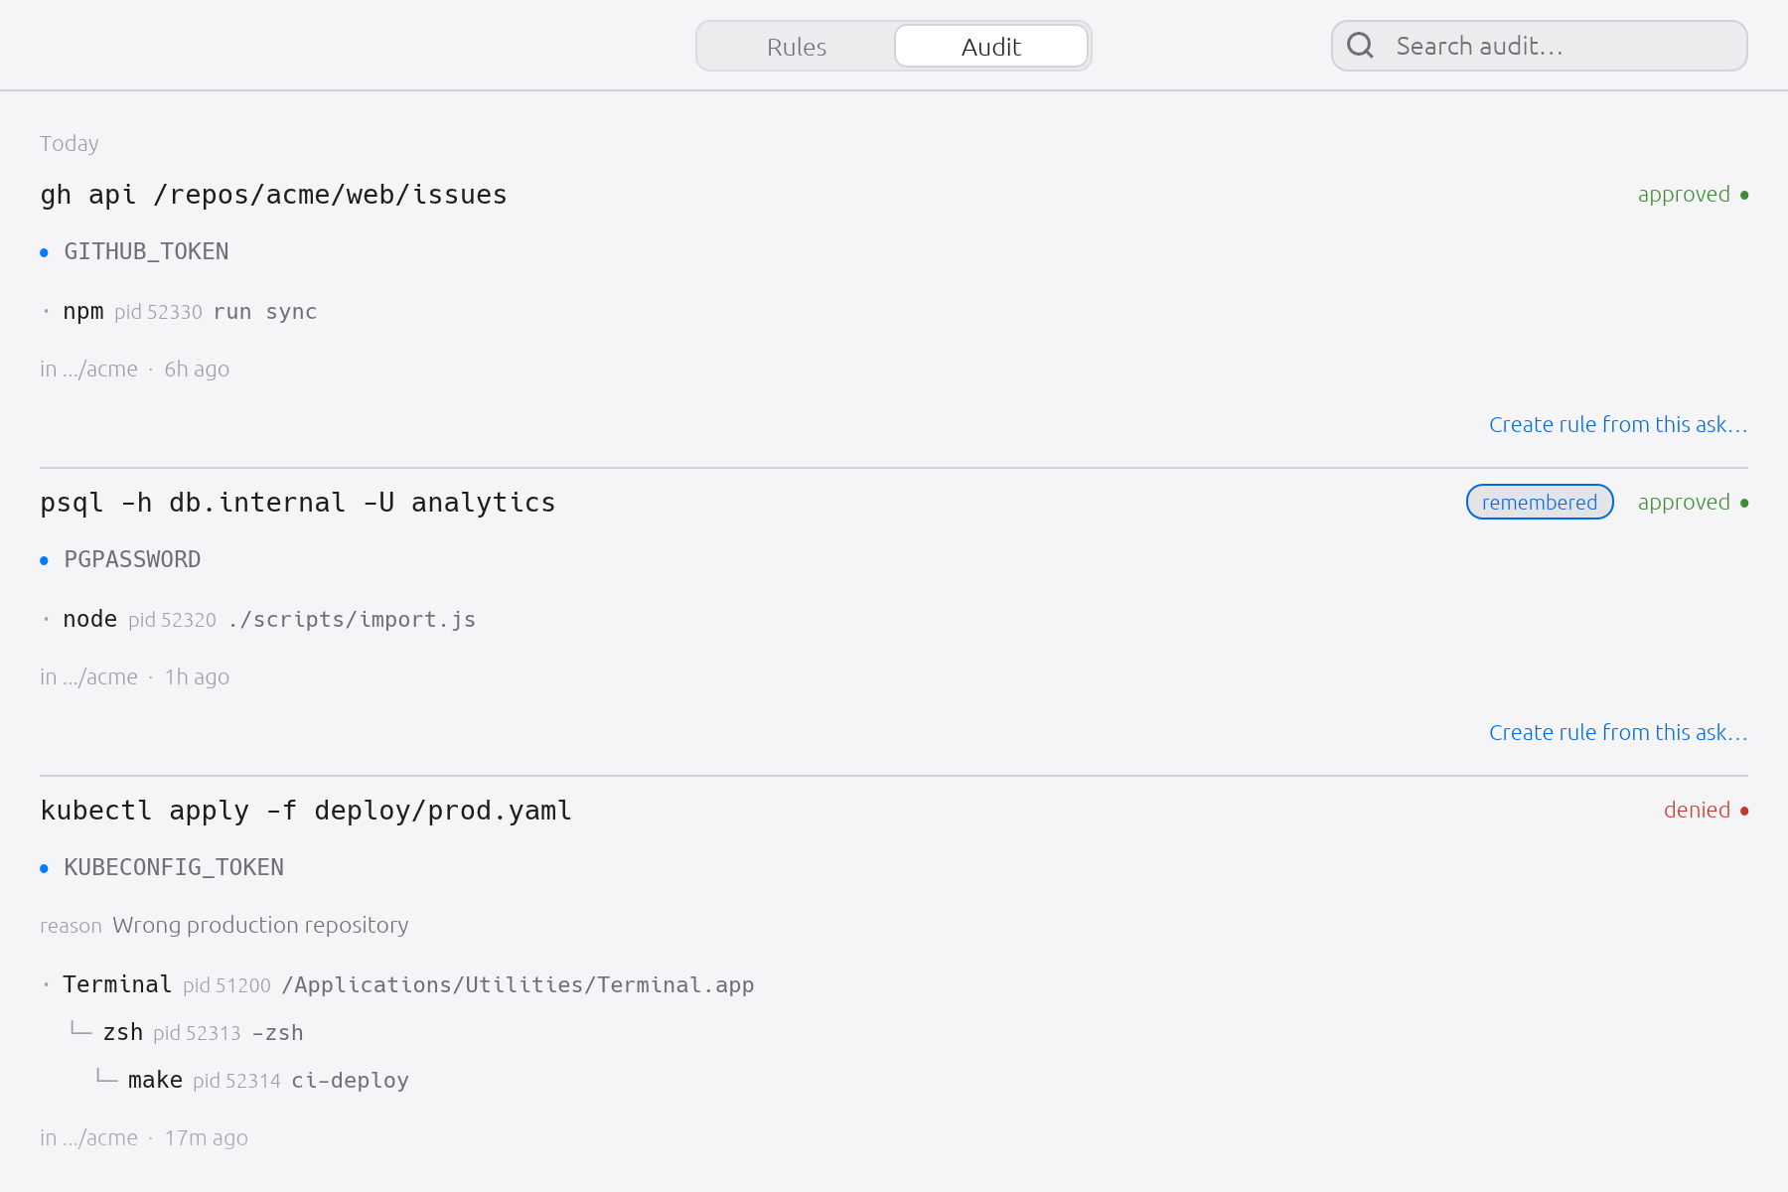Focus the Search audit input field

coord(1540,46)
